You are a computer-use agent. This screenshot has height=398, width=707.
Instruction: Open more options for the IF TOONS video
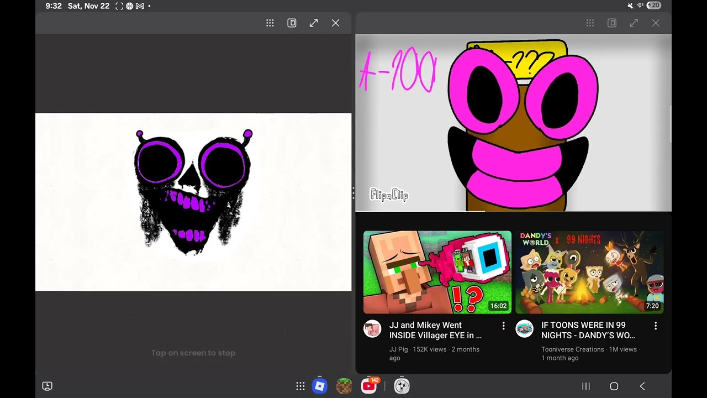656,326
